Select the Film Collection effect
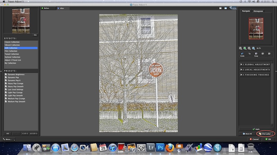Screen dimensions: 277x155 [x=12, y=51]
